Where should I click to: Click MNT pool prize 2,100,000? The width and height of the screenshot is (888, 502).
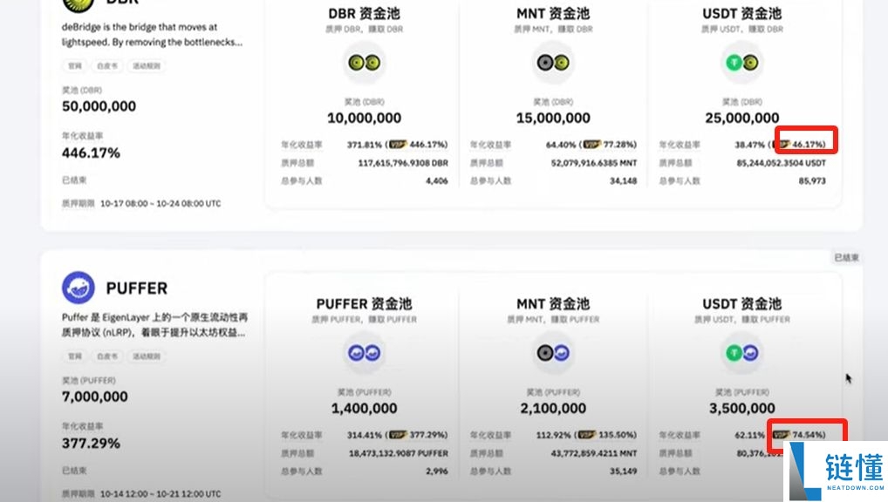tap(553, 408)
